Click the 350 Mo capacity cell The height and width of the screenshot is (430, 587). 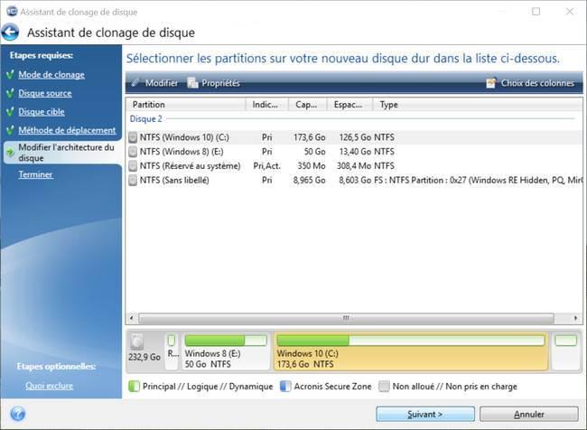click(312, 166)
